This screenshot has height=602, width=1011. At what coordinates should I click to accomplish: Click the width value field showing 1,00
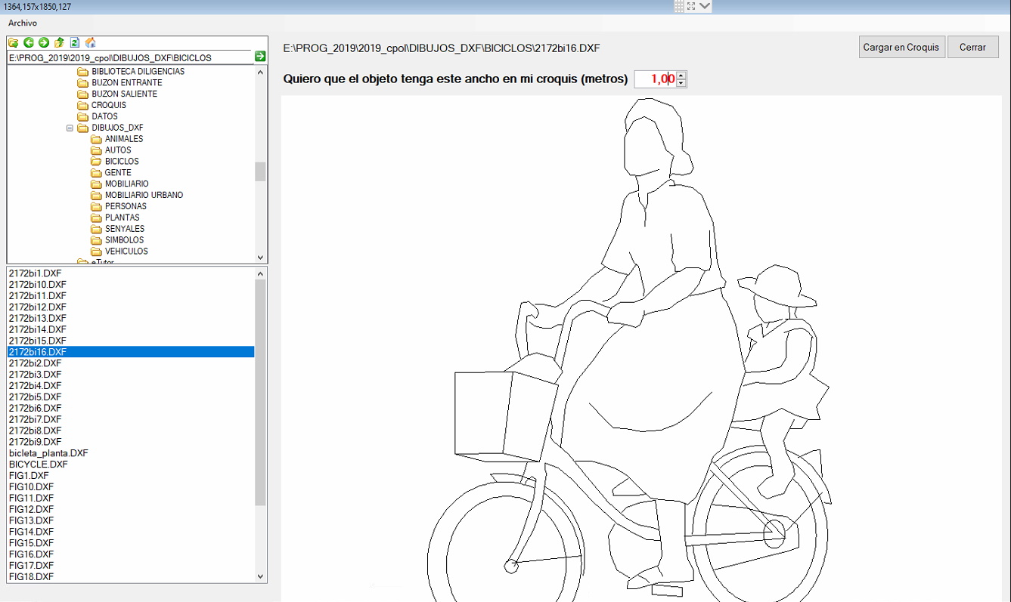(655, 79)
